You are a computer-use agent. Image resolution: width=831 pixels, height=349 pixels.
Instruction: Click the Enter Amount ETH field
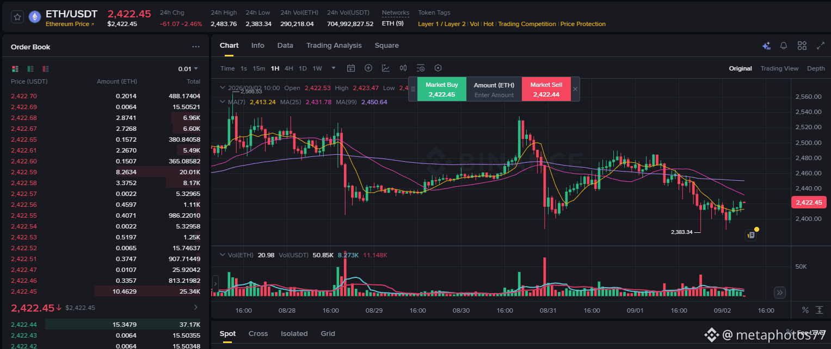click(494, 95)
